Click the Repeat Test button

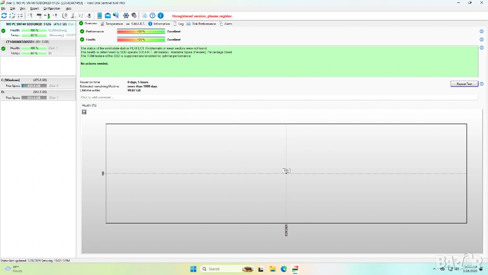(x=464, y=84)
